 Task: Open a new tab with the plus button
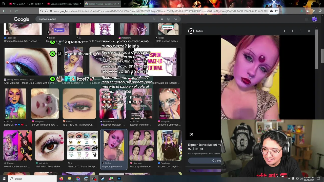125,4
